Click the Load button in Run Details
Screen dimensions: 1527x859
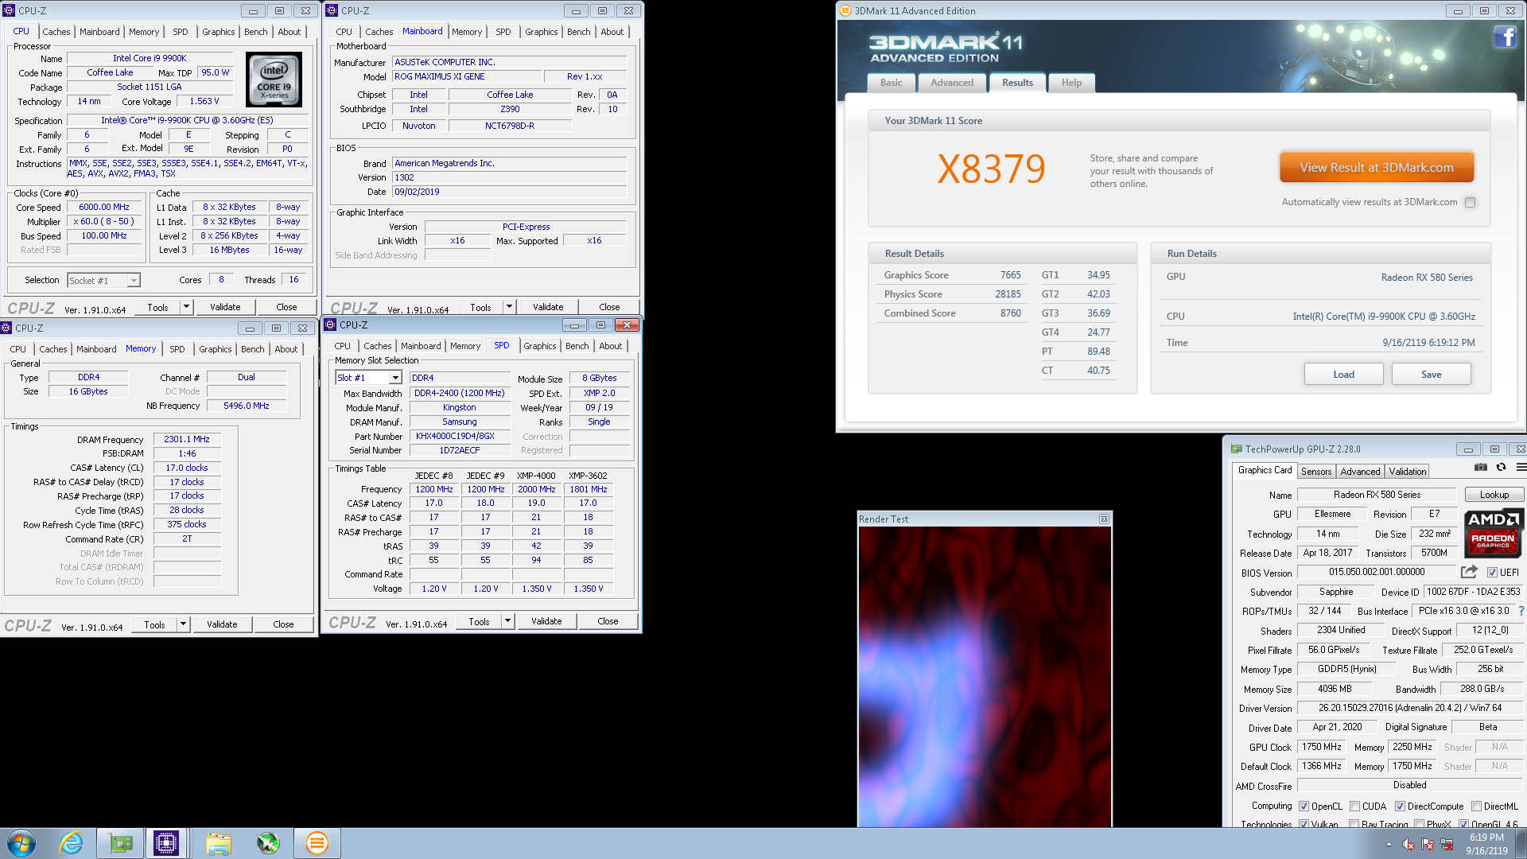click(x=1343, y=374)
